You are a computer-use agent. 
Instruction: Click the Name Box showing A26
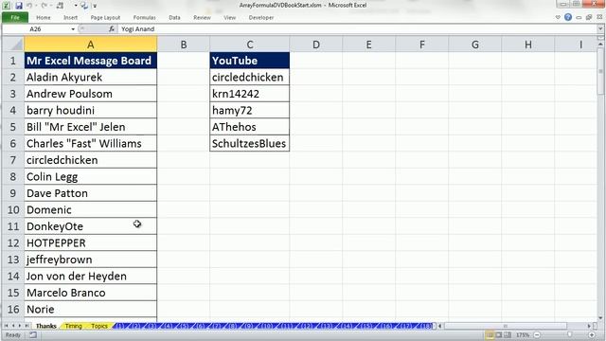36,29
